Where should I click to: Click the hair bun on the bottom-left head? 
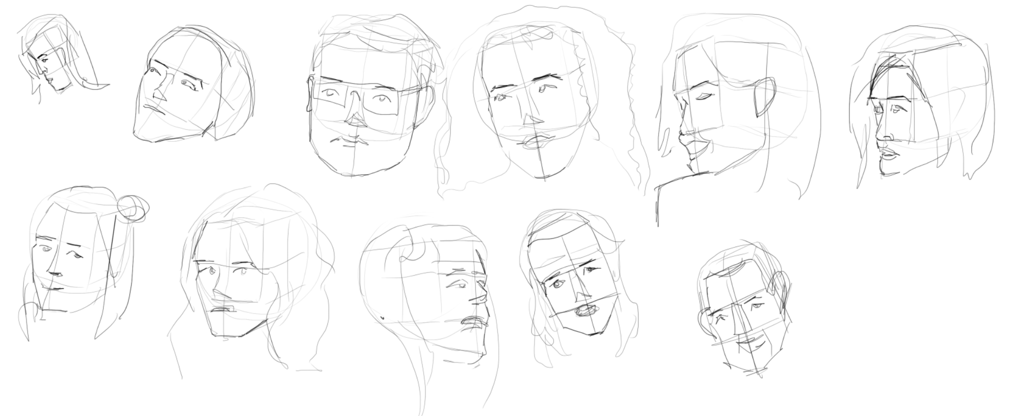(133, 208)
